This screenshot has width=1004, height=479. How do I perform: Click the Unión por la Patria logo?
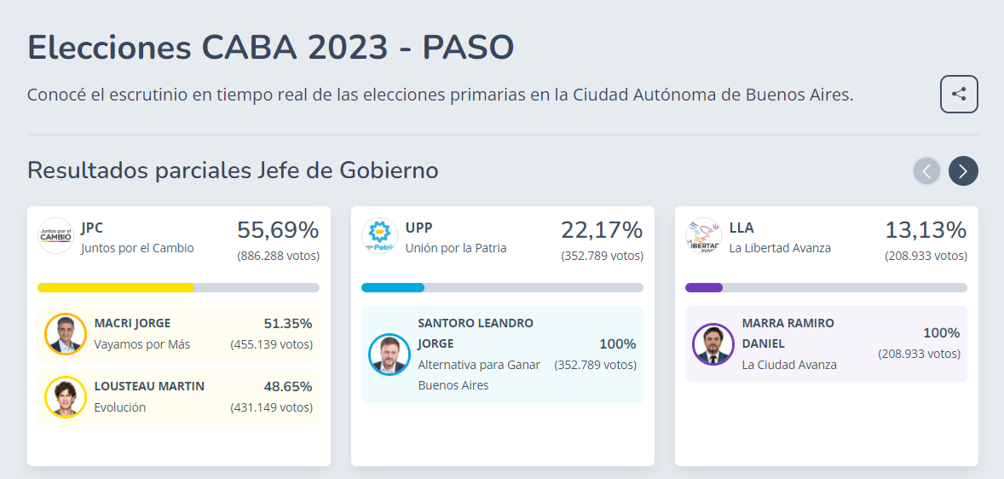tap(380, 236)
